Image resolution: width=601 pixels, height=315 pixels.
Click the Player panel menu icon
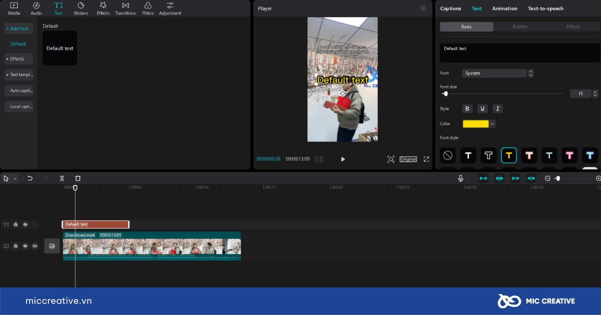423,8
